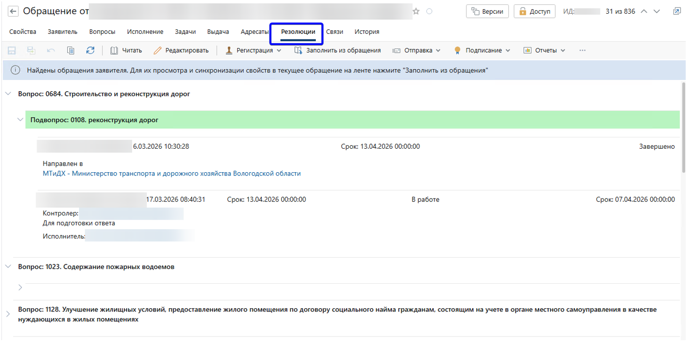
Task: Expand question 1128 Улучшение жилищных условий
Action: tap(8, 314)
